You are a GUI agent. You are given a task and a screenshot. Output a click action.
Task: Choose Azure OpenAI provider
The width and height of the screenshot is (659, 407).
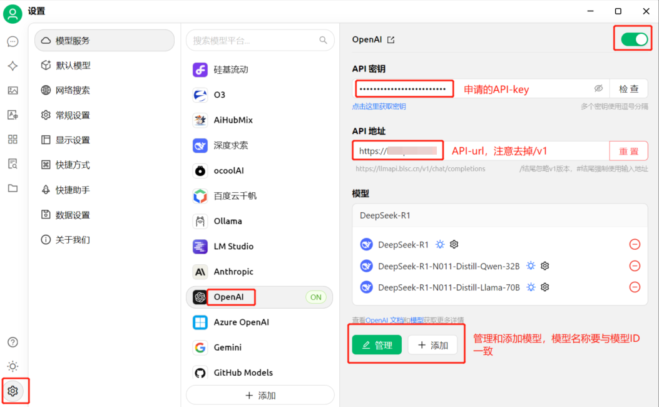point(260,322)
